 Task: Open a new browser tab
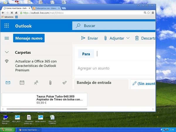(64, 8)
